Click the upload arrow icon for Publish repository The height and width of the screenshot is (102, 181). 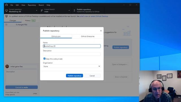74,10
